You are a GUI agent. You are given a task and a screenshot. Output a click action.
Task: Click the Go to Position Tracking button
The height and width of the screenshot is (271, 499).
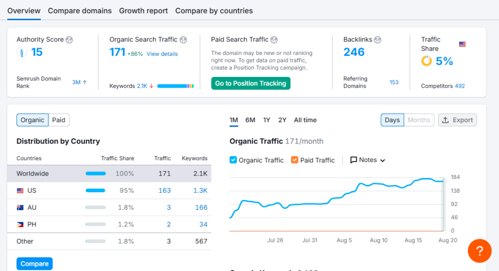coord(251,83)
